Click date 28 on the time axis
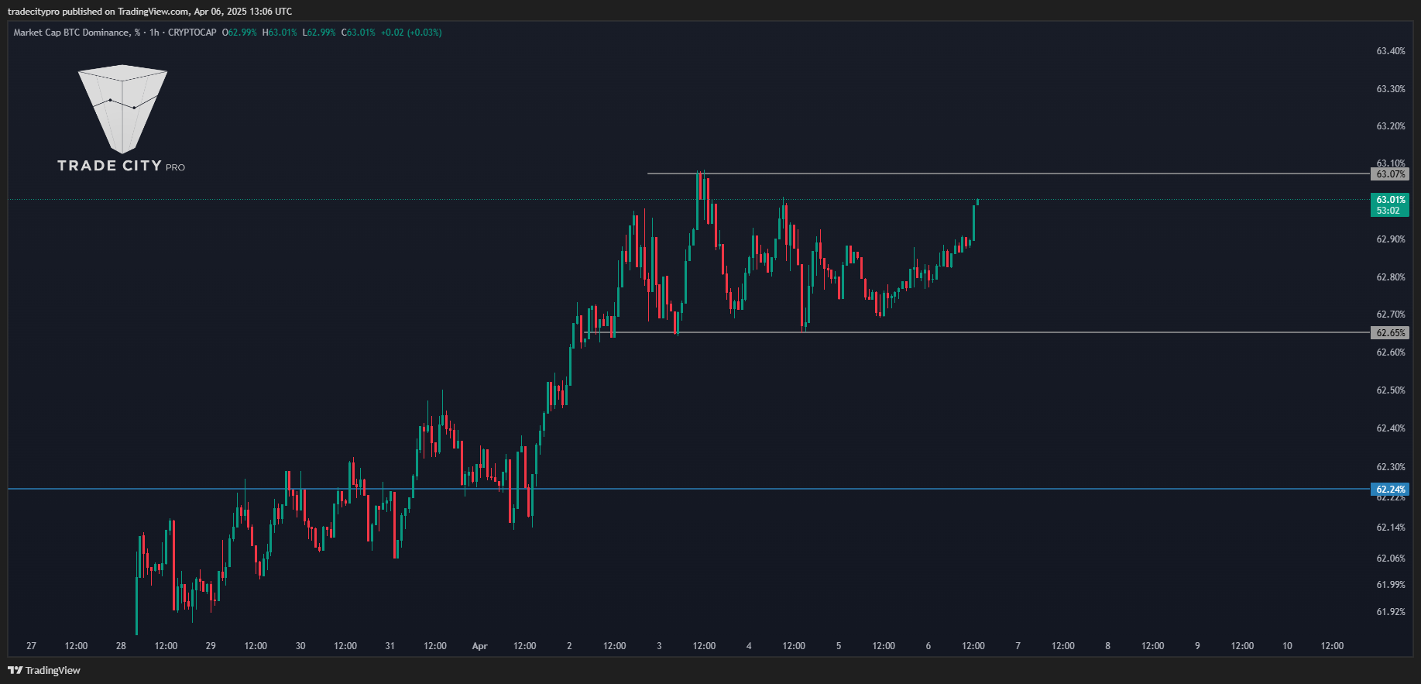Viewport: 1421px width, 684px height. click(x=121, y=646)
